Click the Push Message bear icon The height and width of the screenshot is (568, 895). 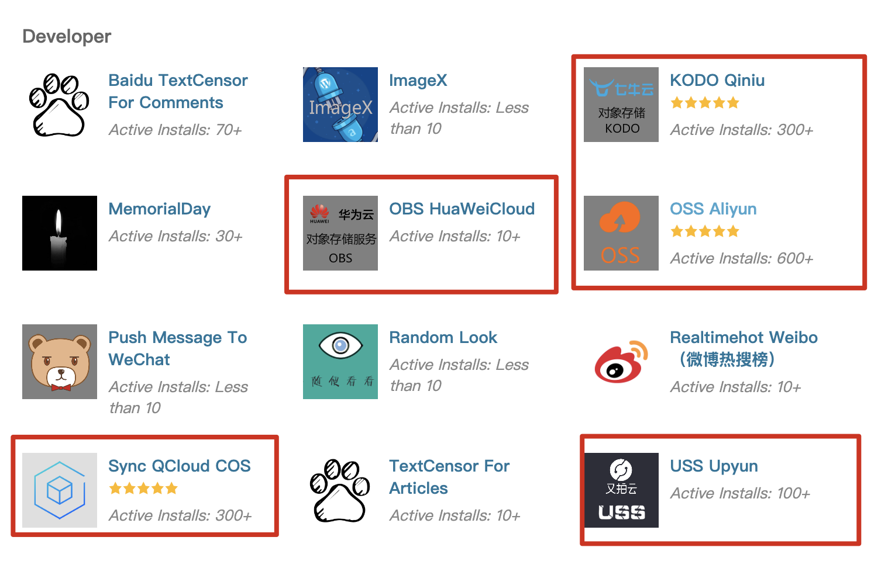tap(59, 362)
